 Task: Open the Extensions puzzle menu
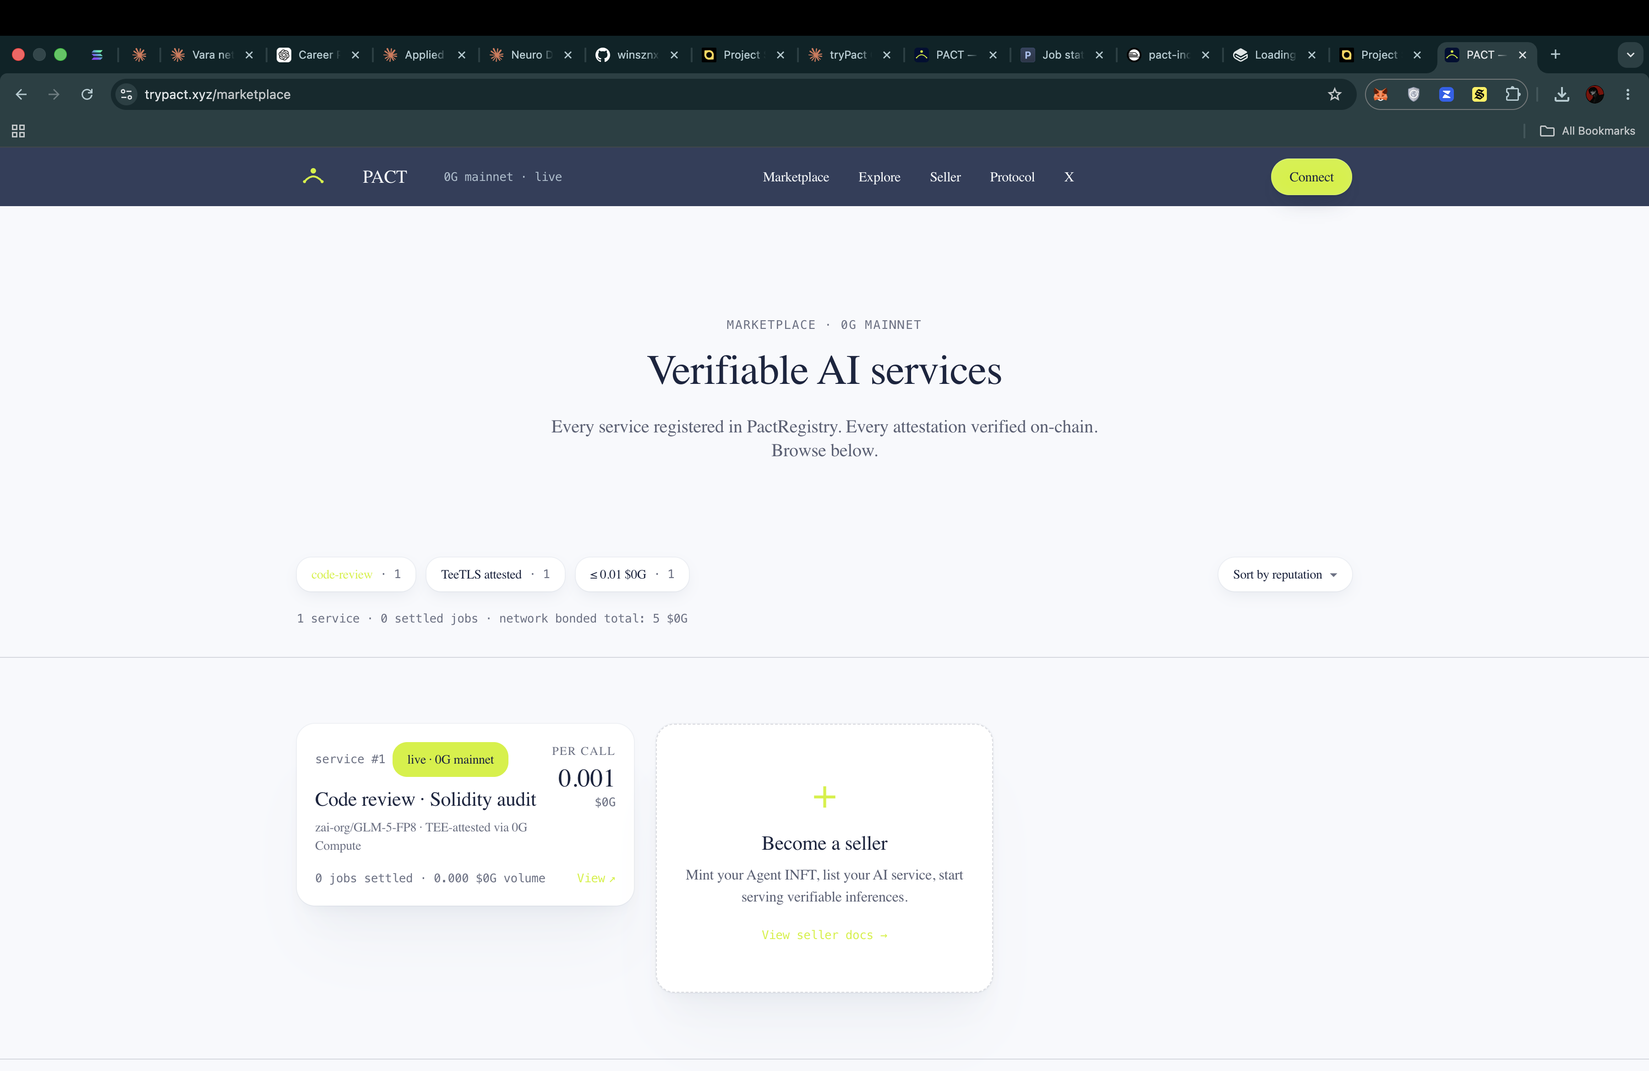point(1512,94)
